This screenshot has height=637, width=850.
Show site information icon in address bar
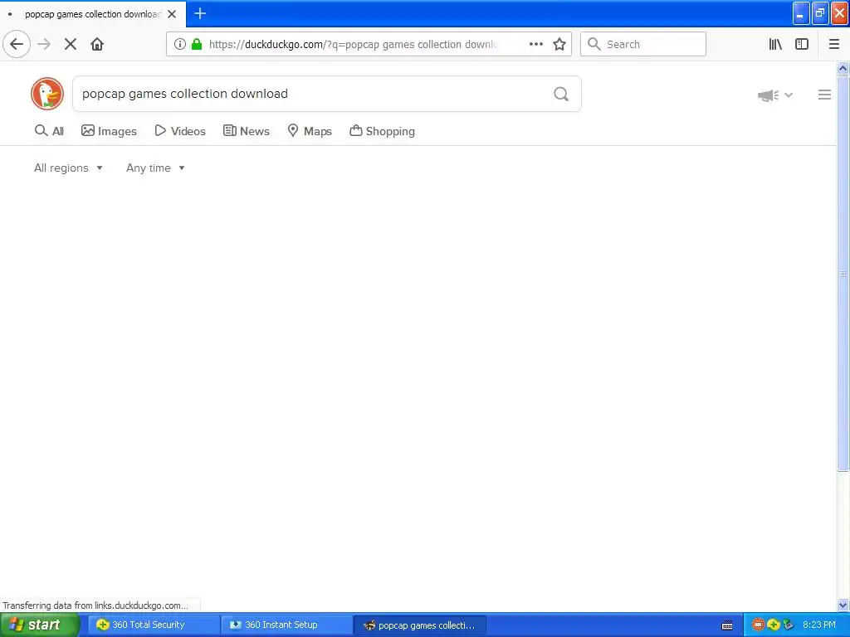[x=180, y=44]
